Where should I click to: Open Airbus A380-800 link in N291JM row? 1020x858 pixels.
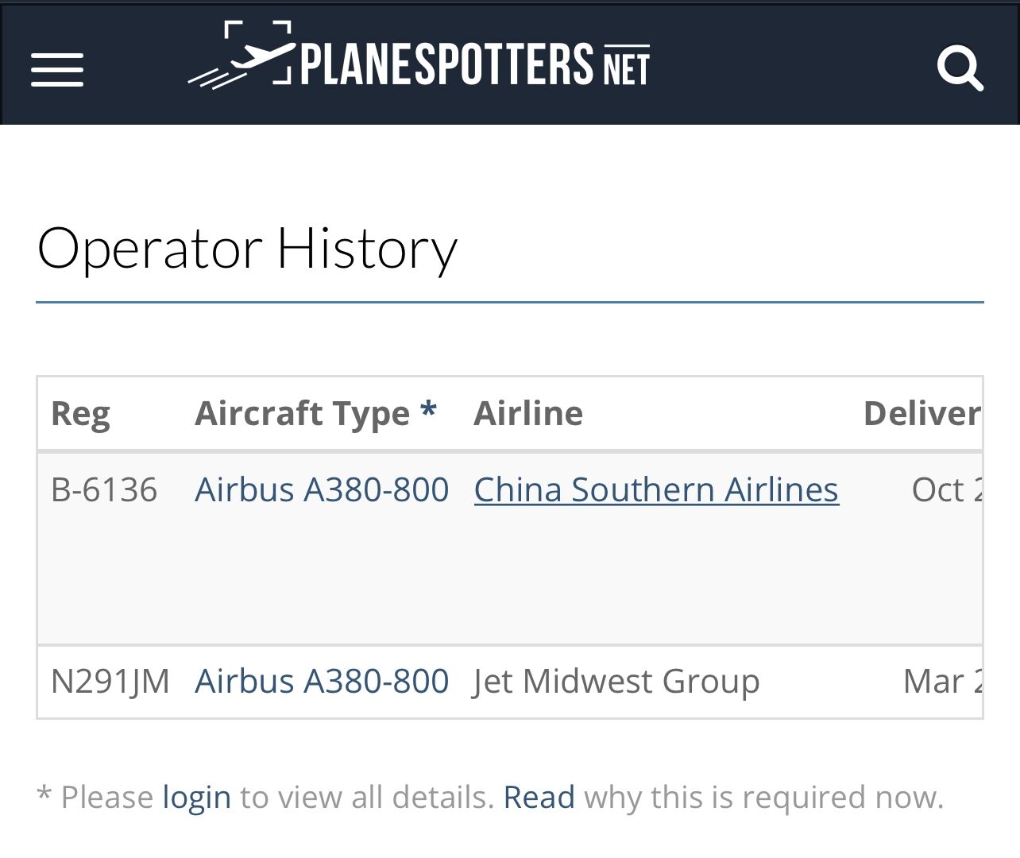(x=322, y=682)
